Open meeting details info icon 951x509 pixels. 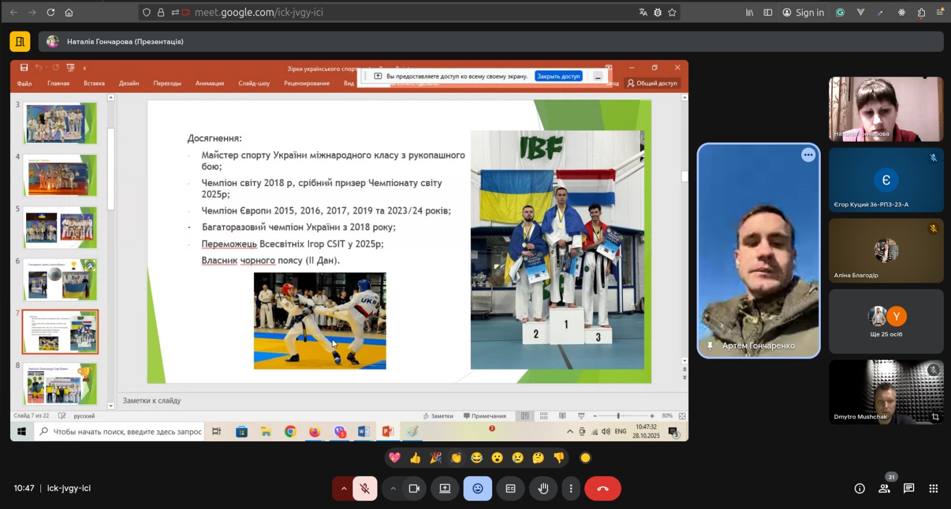pyautogui.click(x=859, y=488)
